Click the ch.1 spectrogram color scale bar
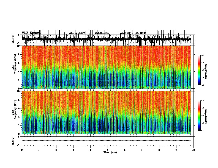 coord(199,70)
